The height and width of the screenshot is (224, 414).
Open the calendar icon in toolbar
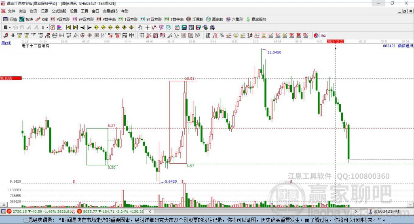click(177, 27)
